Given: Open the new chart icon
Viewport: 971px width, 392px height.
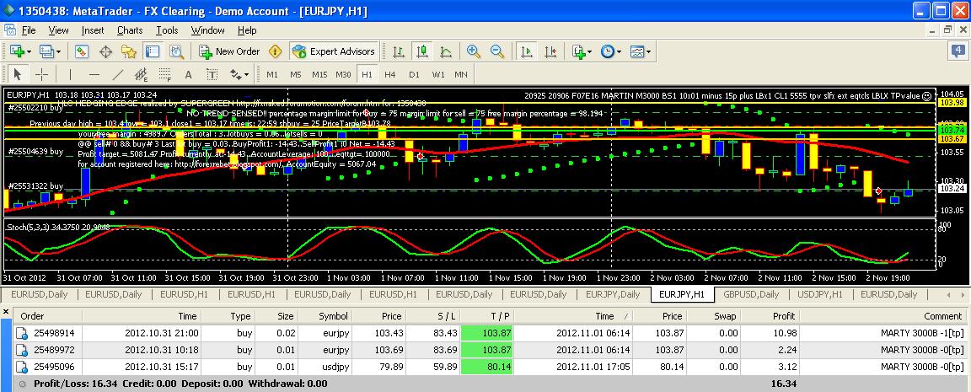Looking at the screenshot, I should pyautogui.click(x=16, y=51).
